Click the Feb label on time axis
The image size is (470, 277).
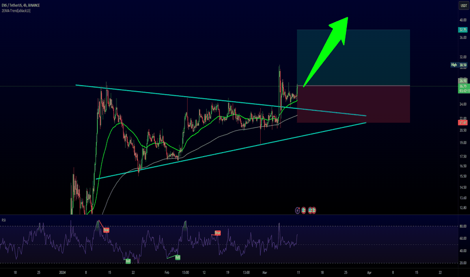167,272
